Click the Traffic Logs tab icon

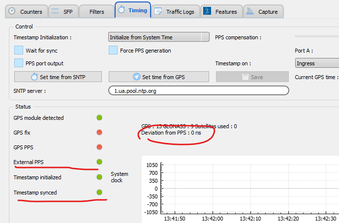click(158, 11)
